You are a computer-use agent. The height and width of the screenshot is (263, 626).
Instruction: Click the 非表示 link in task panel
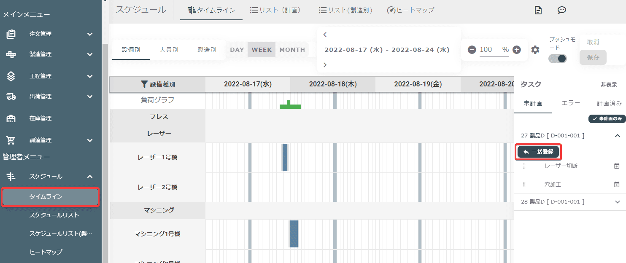point(609,85)
